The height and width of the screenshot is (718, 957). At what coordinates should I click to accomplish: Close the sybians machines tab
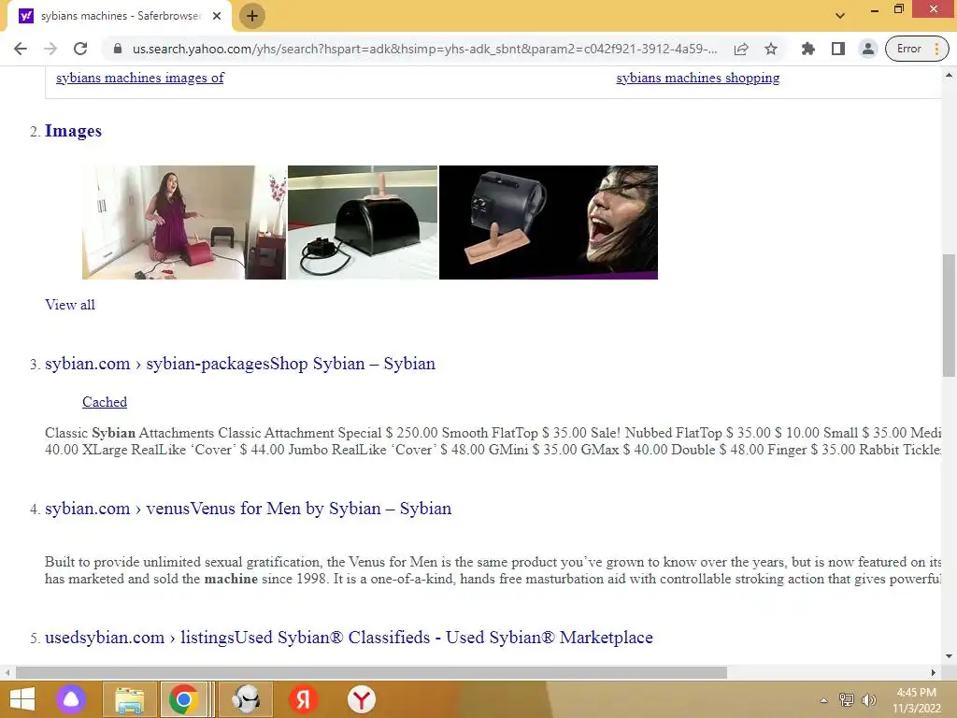tap(217, 16)
